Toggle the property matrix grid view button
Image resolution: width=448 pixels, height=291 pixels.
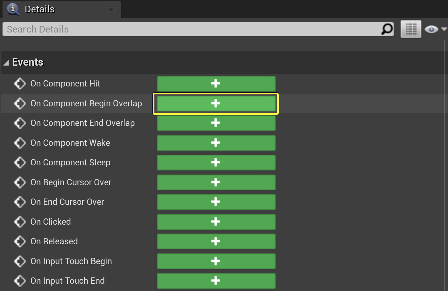(411, 29)
